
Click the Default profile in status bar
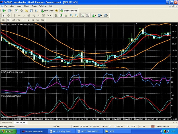[x=57, y=127]
